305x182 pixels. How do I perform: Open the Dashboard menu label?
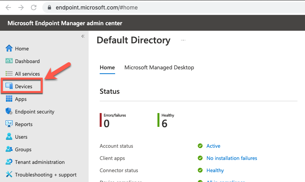click(x=27, y=61)
